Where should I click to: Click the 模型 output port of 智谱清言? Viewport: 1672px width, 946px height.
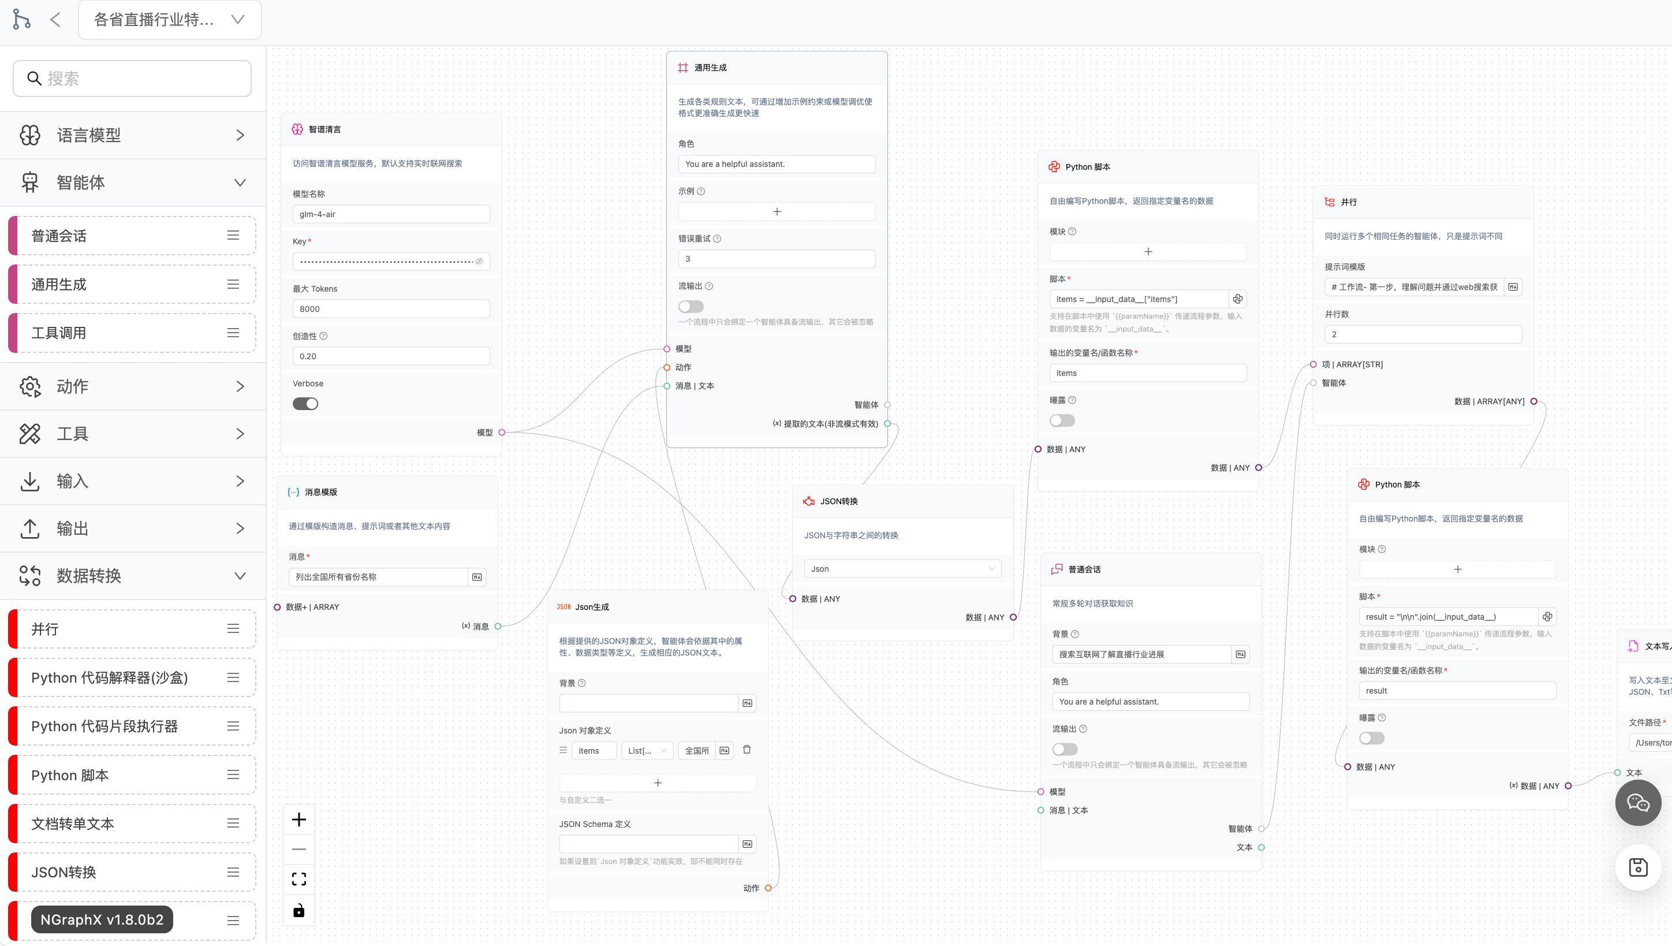click(x=501, y=432)
